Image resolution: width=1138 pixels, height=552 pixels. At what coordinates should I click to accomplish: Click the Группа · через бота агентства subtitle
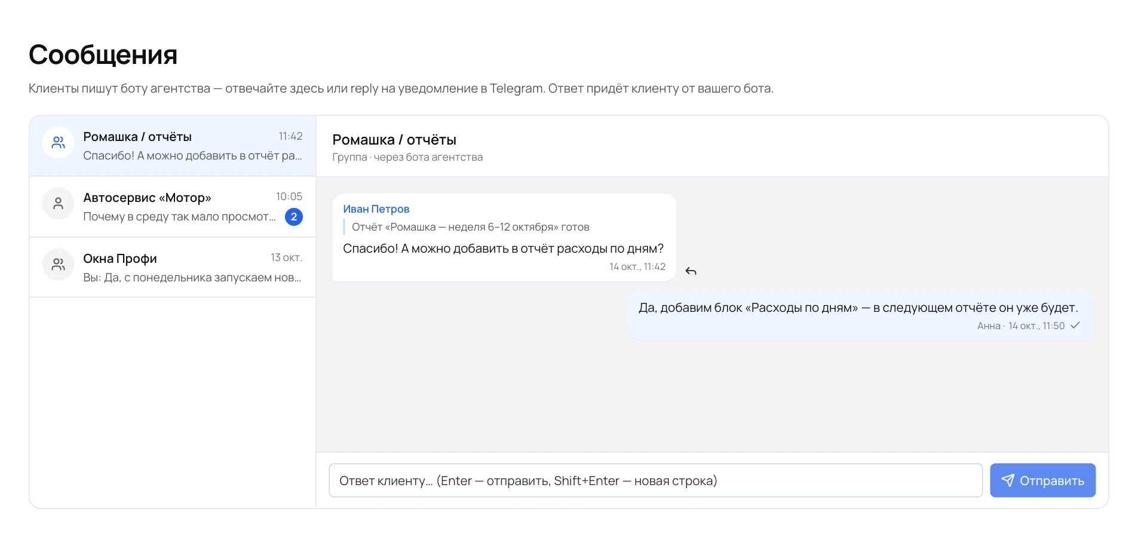407,157
